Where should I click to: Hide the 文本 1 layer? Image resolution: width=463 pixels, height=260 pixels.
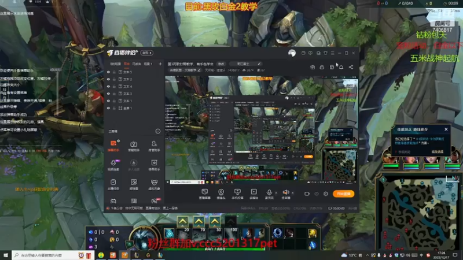tap(108, 101)
